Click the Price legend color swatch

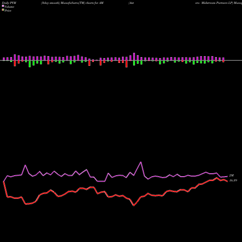pyautogui.click(x=3, y=10)
